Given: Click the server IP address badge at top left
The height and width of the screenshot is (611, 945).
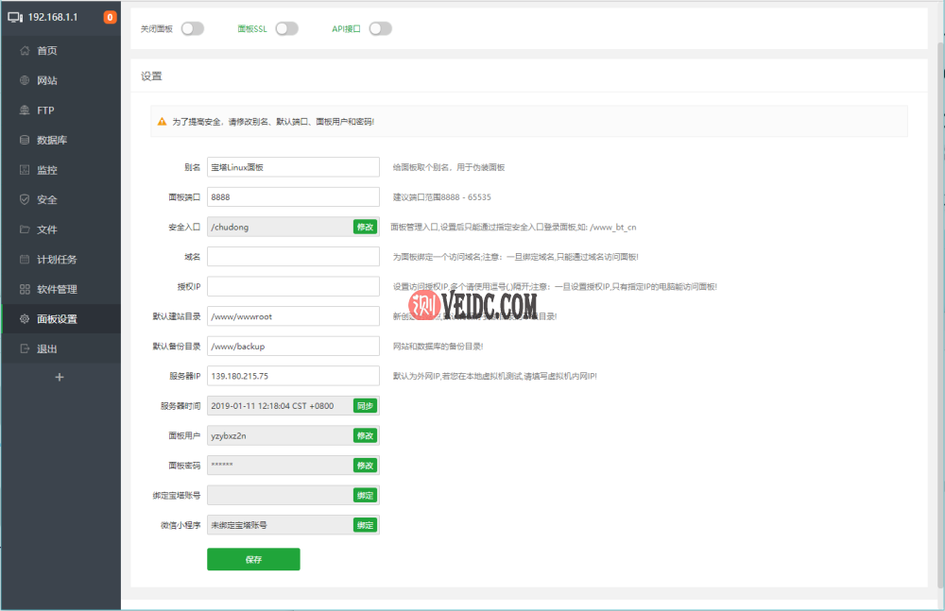Looking at the screenshot, I should click(x=54, y=16).
